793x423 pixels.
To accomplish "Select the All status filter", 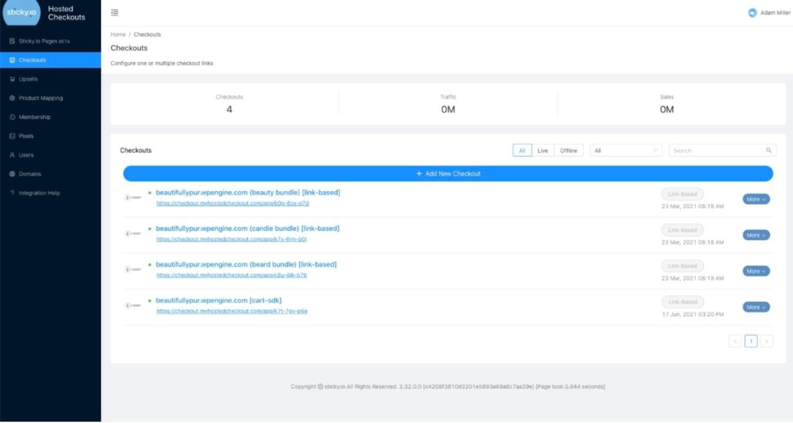I will click(522, 151).
